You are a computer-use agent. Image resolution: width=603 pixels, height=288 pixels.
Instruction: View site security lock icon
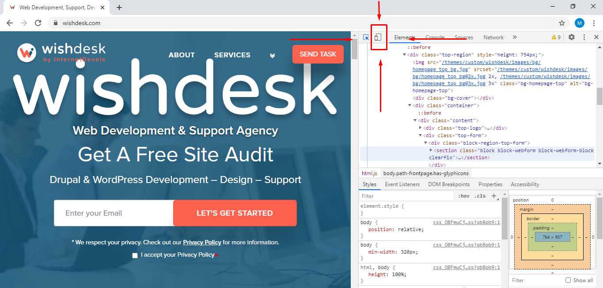56,23
